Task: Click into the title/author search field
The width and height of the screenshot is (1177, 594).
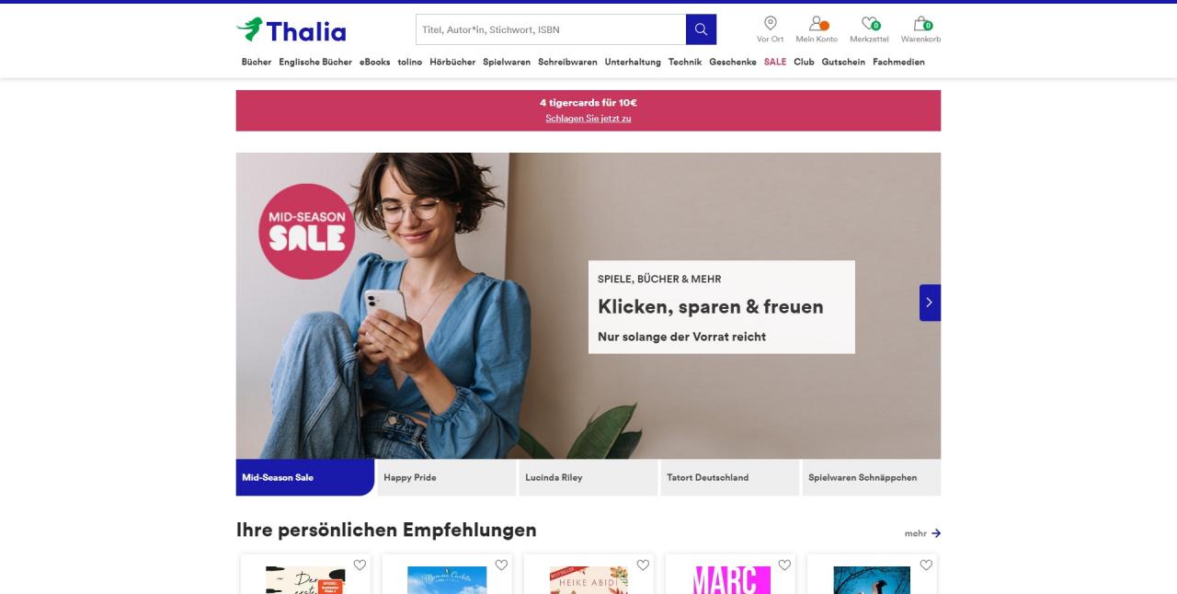Action: point(551,29)
